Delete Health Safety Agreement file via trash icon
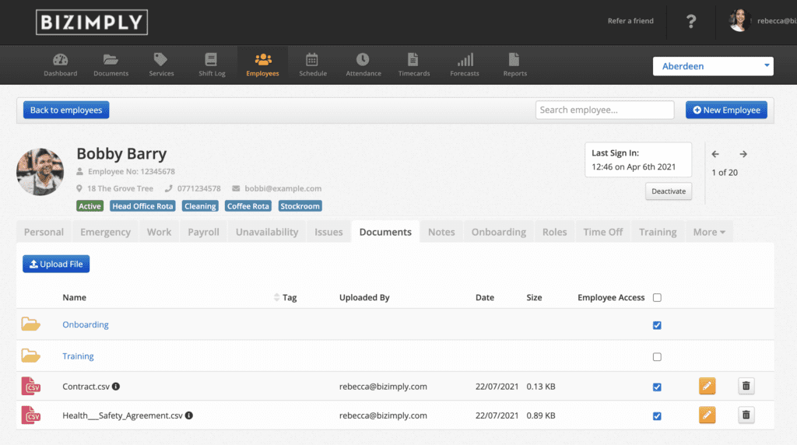 point(746,415)
